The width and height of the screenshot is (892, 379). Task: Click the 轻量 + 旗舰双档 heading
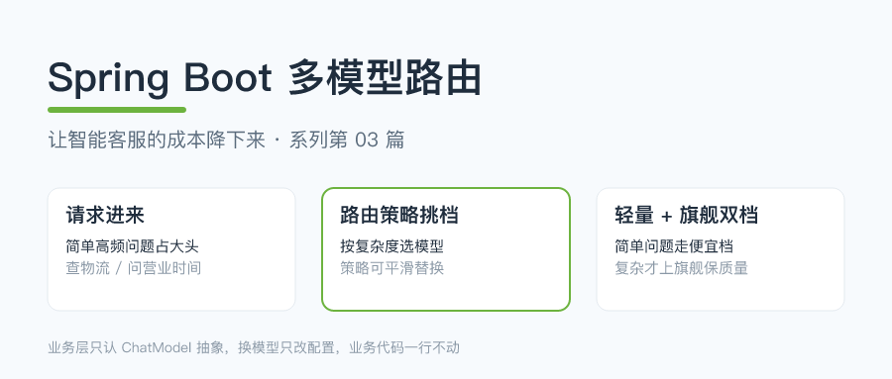(x=687, y=216)
